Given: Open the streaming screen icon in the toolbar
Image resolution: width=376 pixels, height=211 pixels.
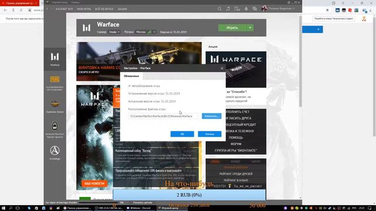Looking at the screenshot, I should 237,9.
